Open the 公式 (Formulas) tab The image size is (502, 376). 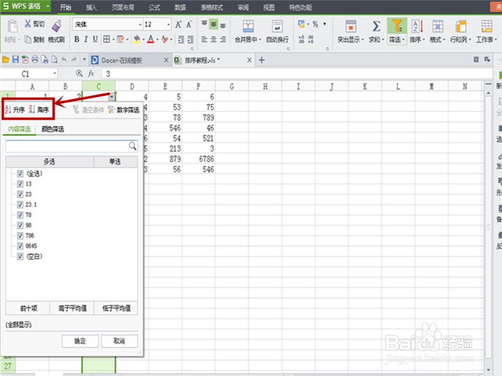pyautogui.click(x=154, y=8)
